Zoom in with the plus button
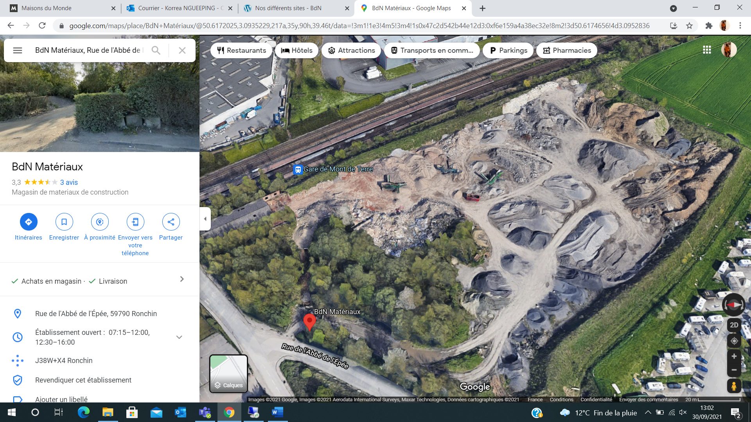Viewport: 751px width, 422px height. coord(734,356)
